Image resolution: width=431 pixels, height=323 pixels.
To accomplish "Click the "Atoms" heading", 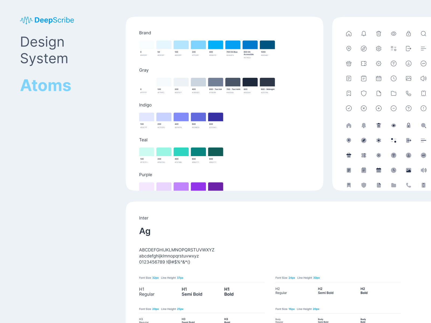I will point(46,85).
